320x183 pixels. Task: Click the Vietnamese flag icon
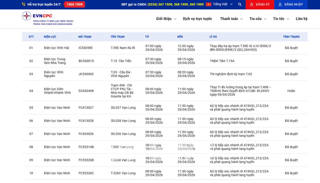(208, 4)
